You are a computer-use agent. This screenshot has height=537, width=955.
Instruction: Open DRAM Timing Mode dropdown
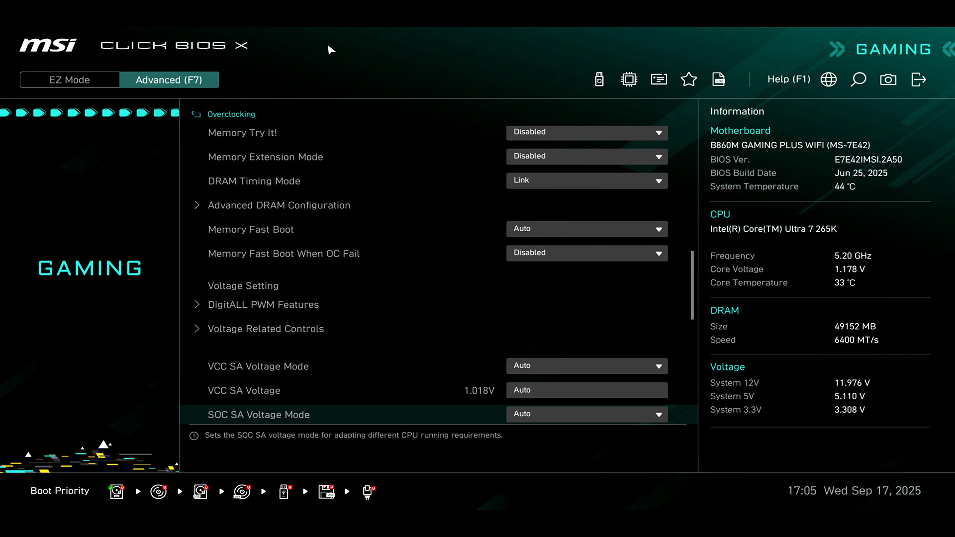point(586,180)
